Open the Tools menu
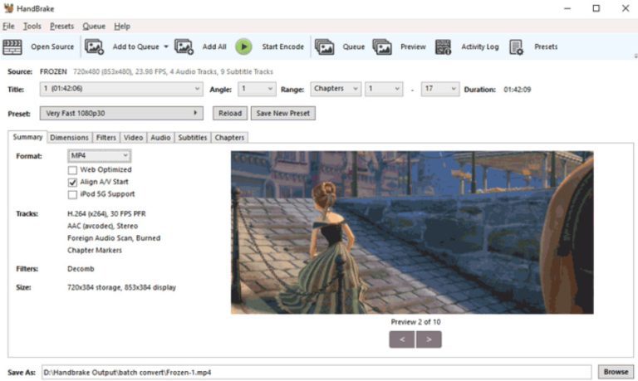 tap(32, 26)
